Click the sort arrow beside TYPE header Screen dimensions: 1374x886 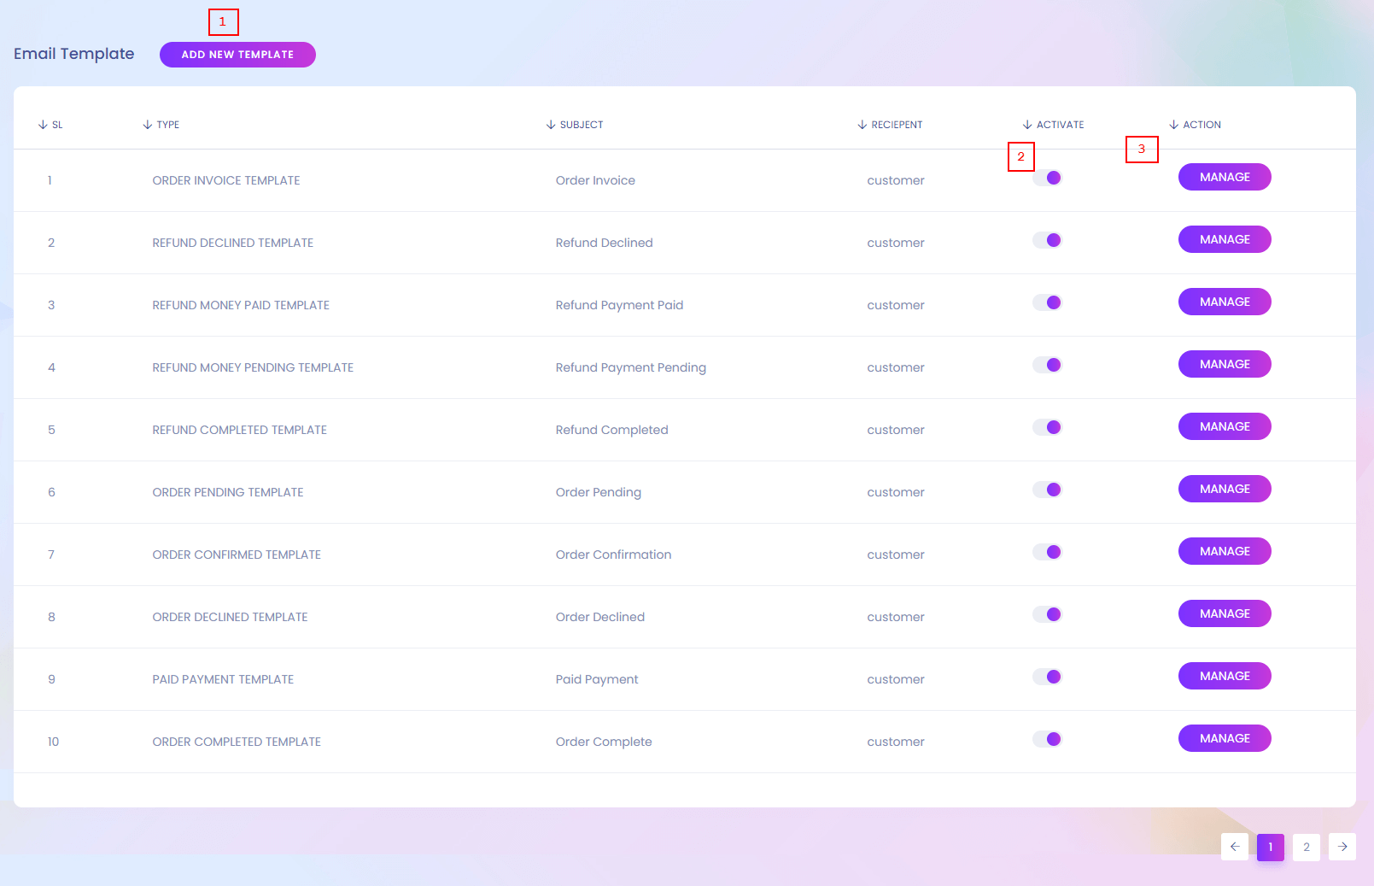click(148, 125)
